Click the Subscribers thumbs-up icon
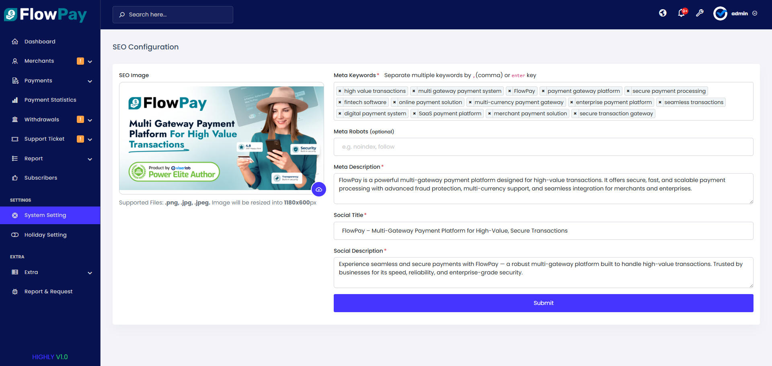The width and height of the screenshot is (772, 366). pos(15,178)
